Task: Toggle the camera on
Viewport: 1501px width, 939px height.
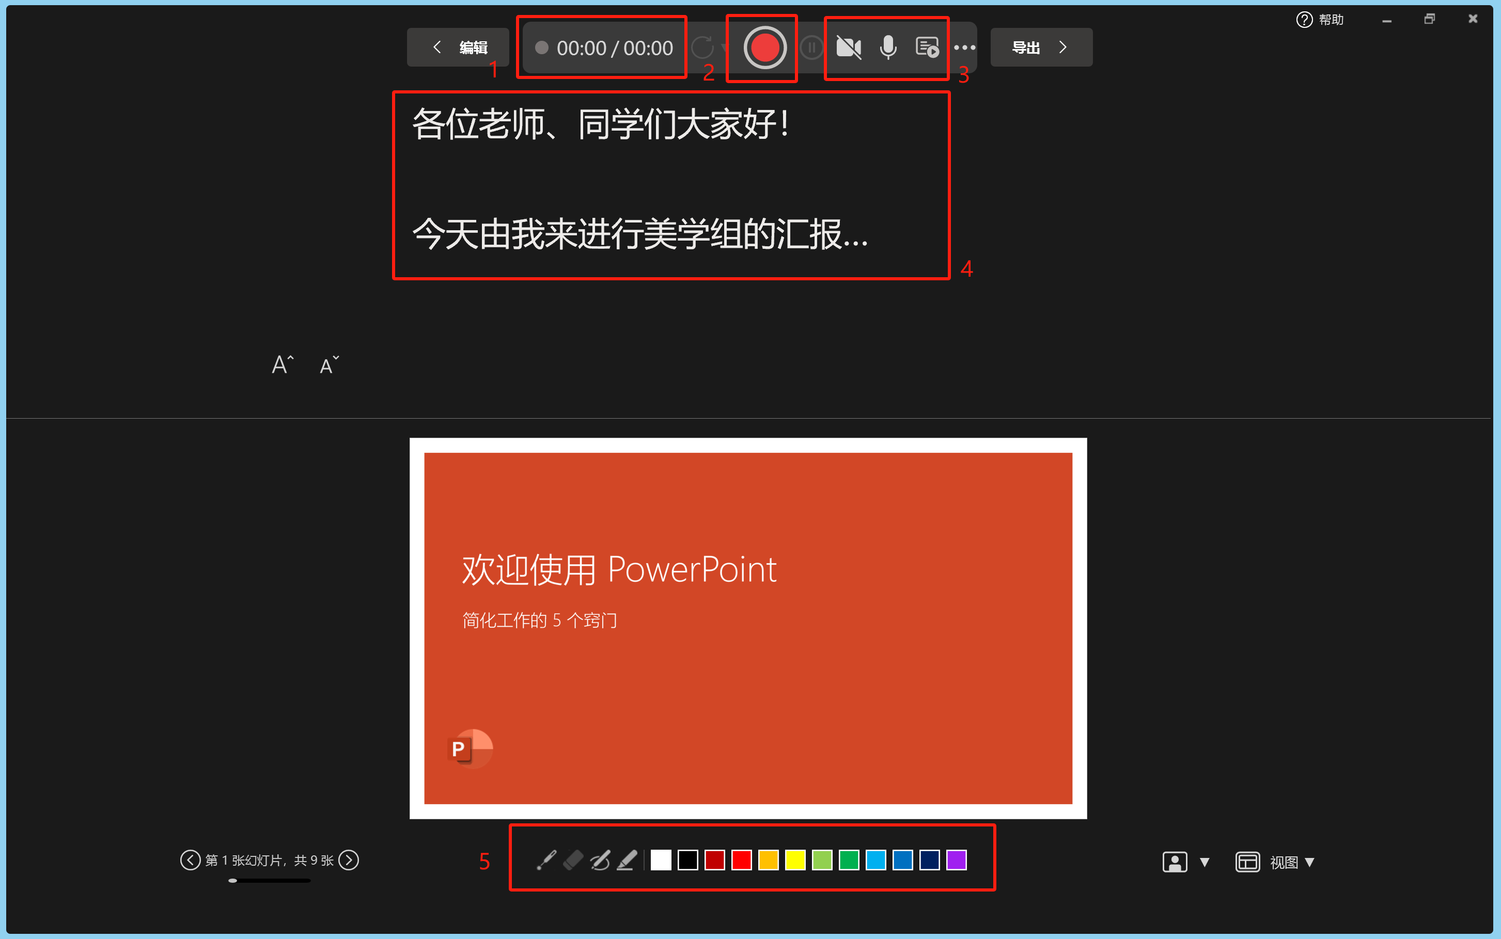Action: [848, 48]
